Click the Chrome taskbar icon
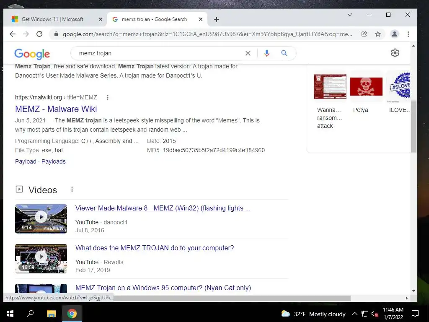This screenshot has height=322, width=429. [72, 314]
